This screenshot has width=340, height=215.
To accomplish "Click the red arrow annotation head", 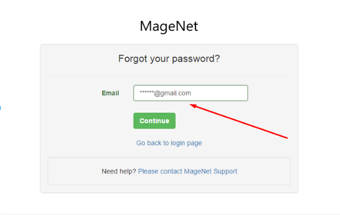I will [193, 106].
